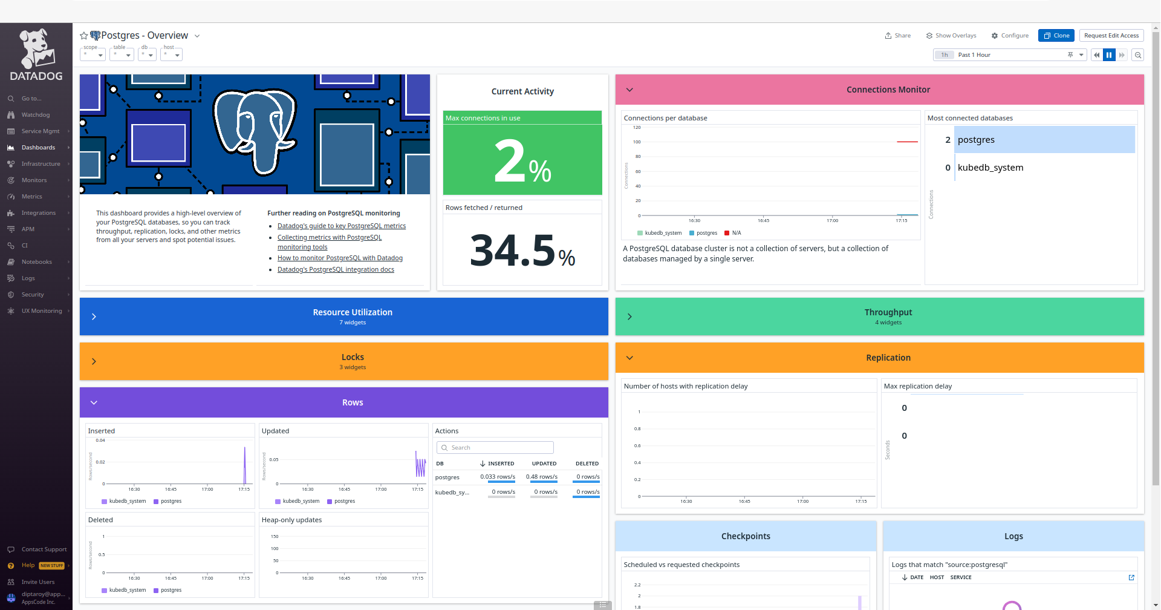Pin the Past 1 Hour time frame
The height and width of the screenshot is (610, 1161).
[x=1072, y=54]
